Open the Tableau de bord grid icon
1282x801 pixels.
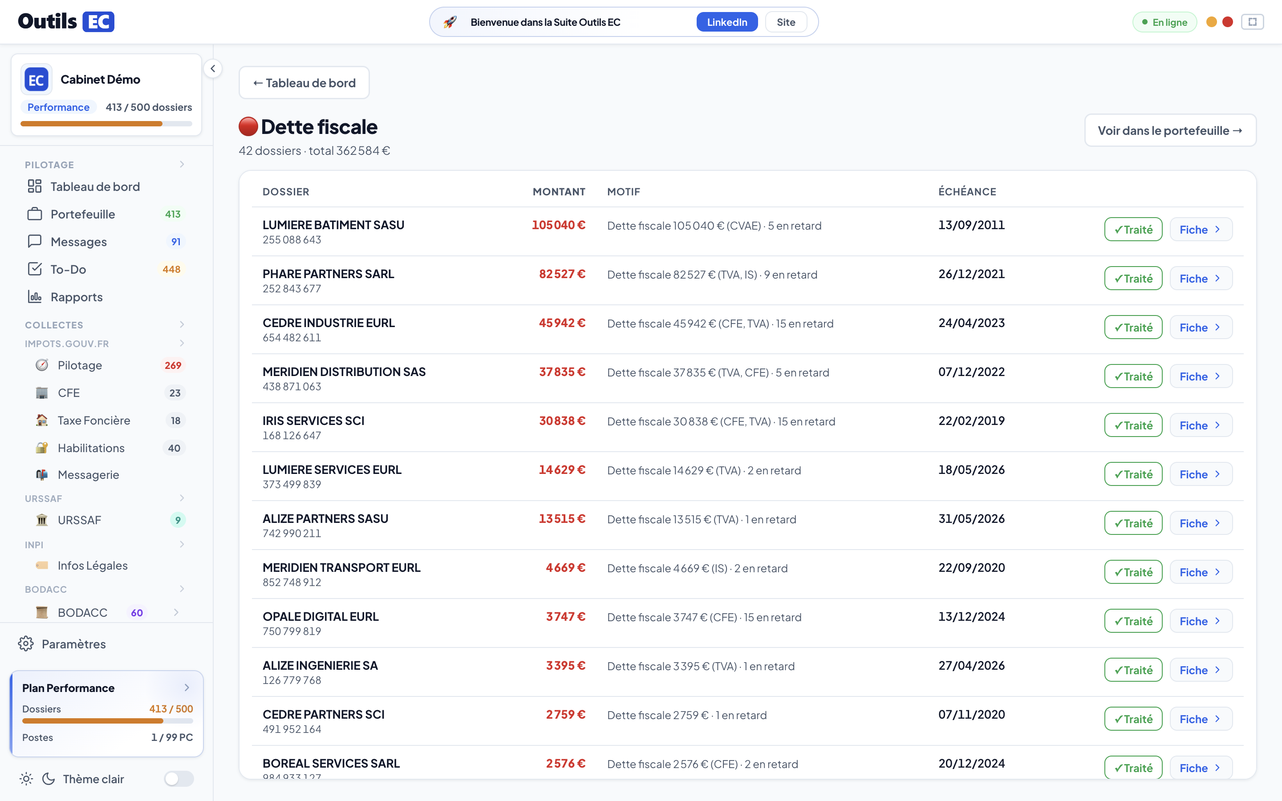(x=34, y=186)
